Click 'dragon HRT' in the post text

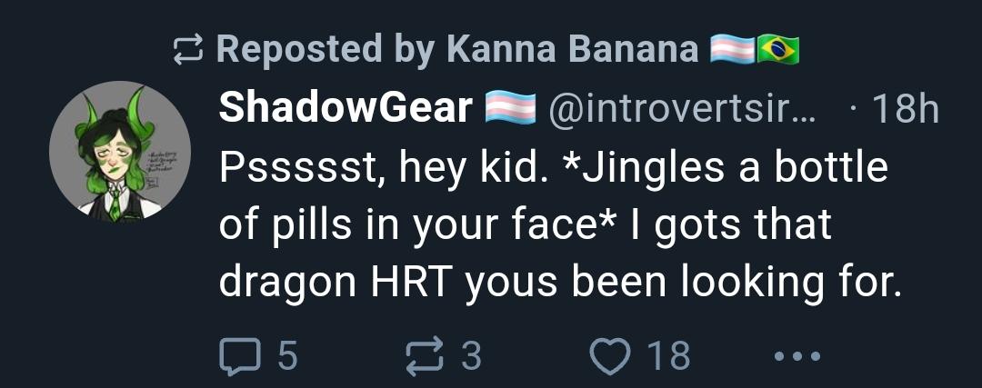click(x=338, y=283)
